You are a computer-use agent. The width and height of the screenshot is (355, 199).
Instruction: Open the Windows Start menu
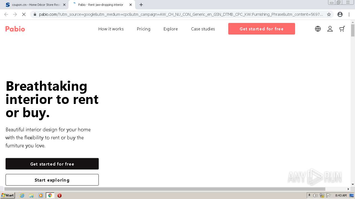[7, 195]
